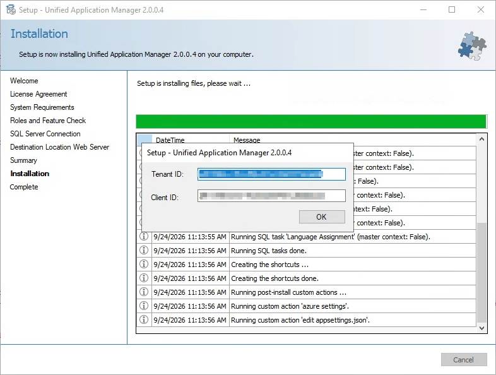Click message "Running custom action 'edit appsettings.json'."

[300, 320]
